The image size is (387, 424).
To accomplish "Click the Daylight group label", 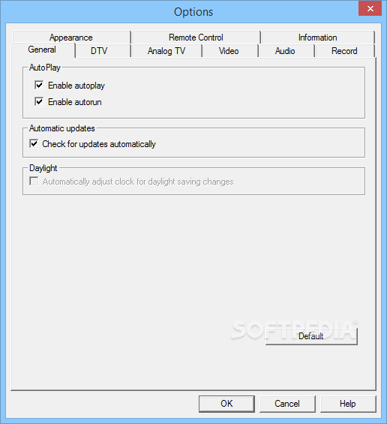I will [x=43, y=168].
